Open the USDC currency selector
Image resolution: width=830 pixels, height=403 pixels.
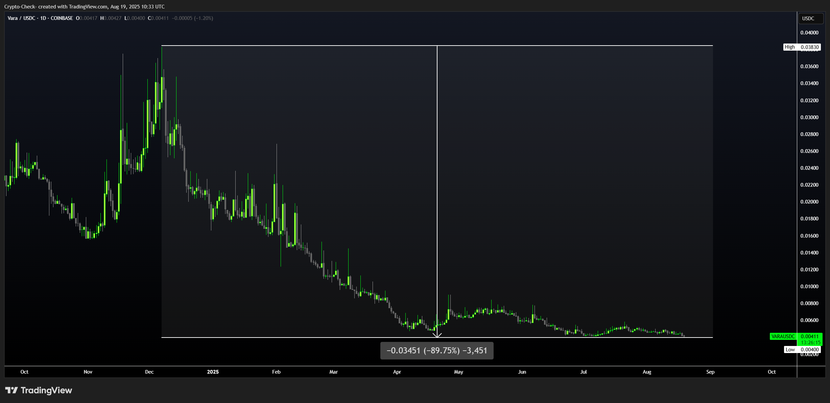(810, 19)
